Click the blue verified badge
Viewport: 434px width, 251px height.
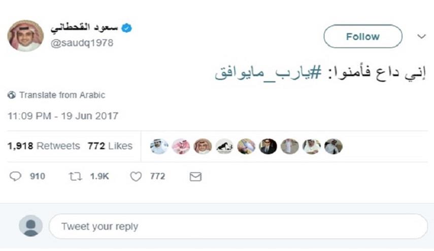(127, 28)
